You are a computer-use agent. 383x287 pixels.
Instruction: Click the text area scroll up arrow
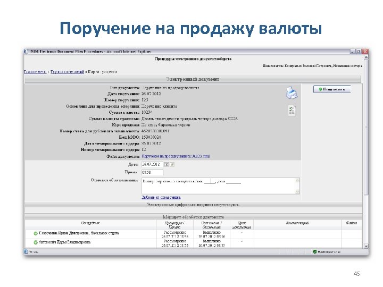297,180
